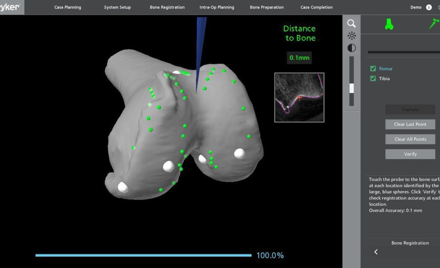Click the Overall Accuracy: 0.1 mm text
The height and width of the screenshot is (268, 440).
(x=395, y=211)
